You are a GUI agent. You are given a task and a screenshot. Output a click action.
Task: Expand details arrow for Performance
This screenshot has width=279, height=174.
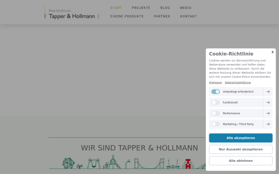point(268,113)
